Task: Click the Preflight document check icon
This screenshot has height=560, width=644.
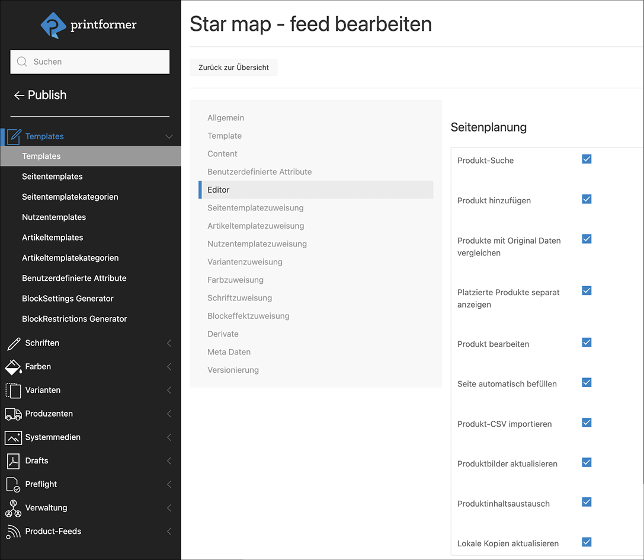Action: tap(13, 484)
